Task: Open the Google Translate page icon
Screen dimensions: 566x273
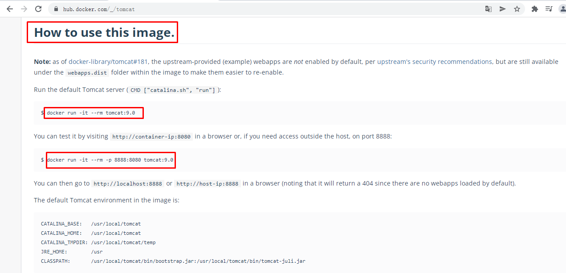Action: coord(489,9)
